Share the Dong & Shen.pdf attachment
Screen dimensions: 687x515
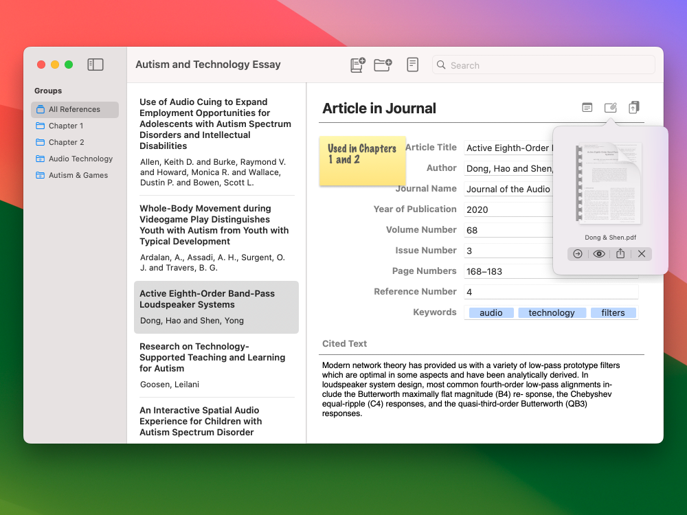(x=620, y=253)
